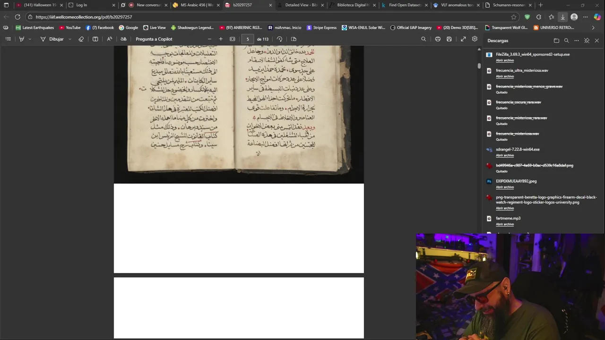Open the tab actions menu button
The height and width of the screenshot is (340, 605).
pyautogui.click(x=6, y=5)
